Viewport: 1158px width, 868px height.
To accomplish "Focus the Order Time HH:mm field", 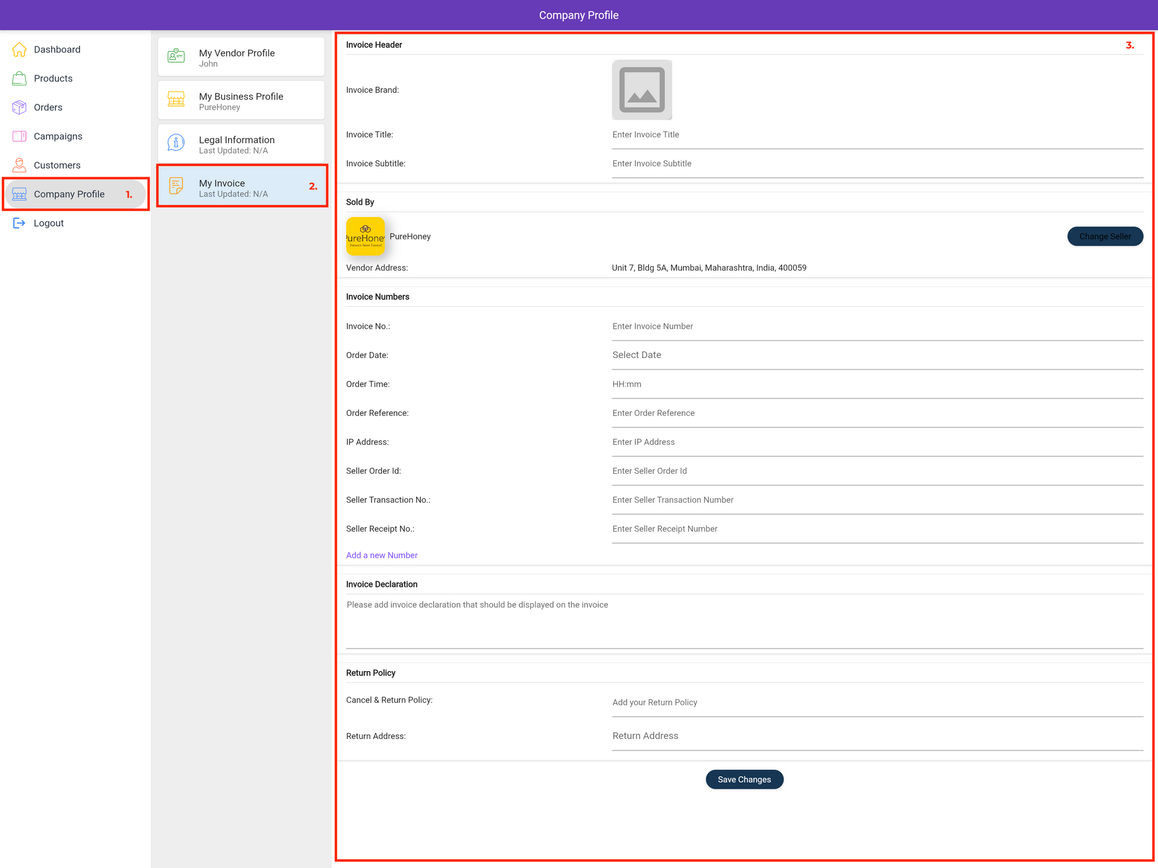I will pyautogui.click(x=878, y=385).
